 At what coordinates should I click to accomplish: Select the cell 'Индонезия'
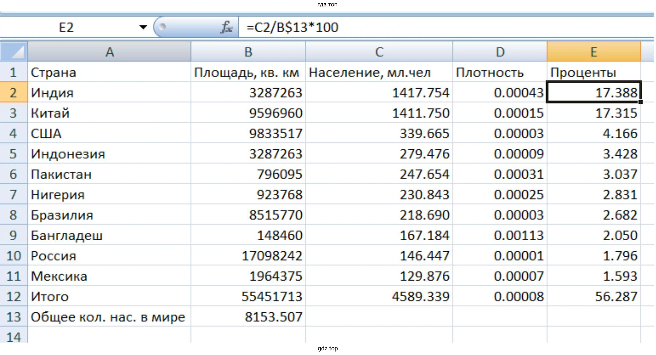point(110,154)
